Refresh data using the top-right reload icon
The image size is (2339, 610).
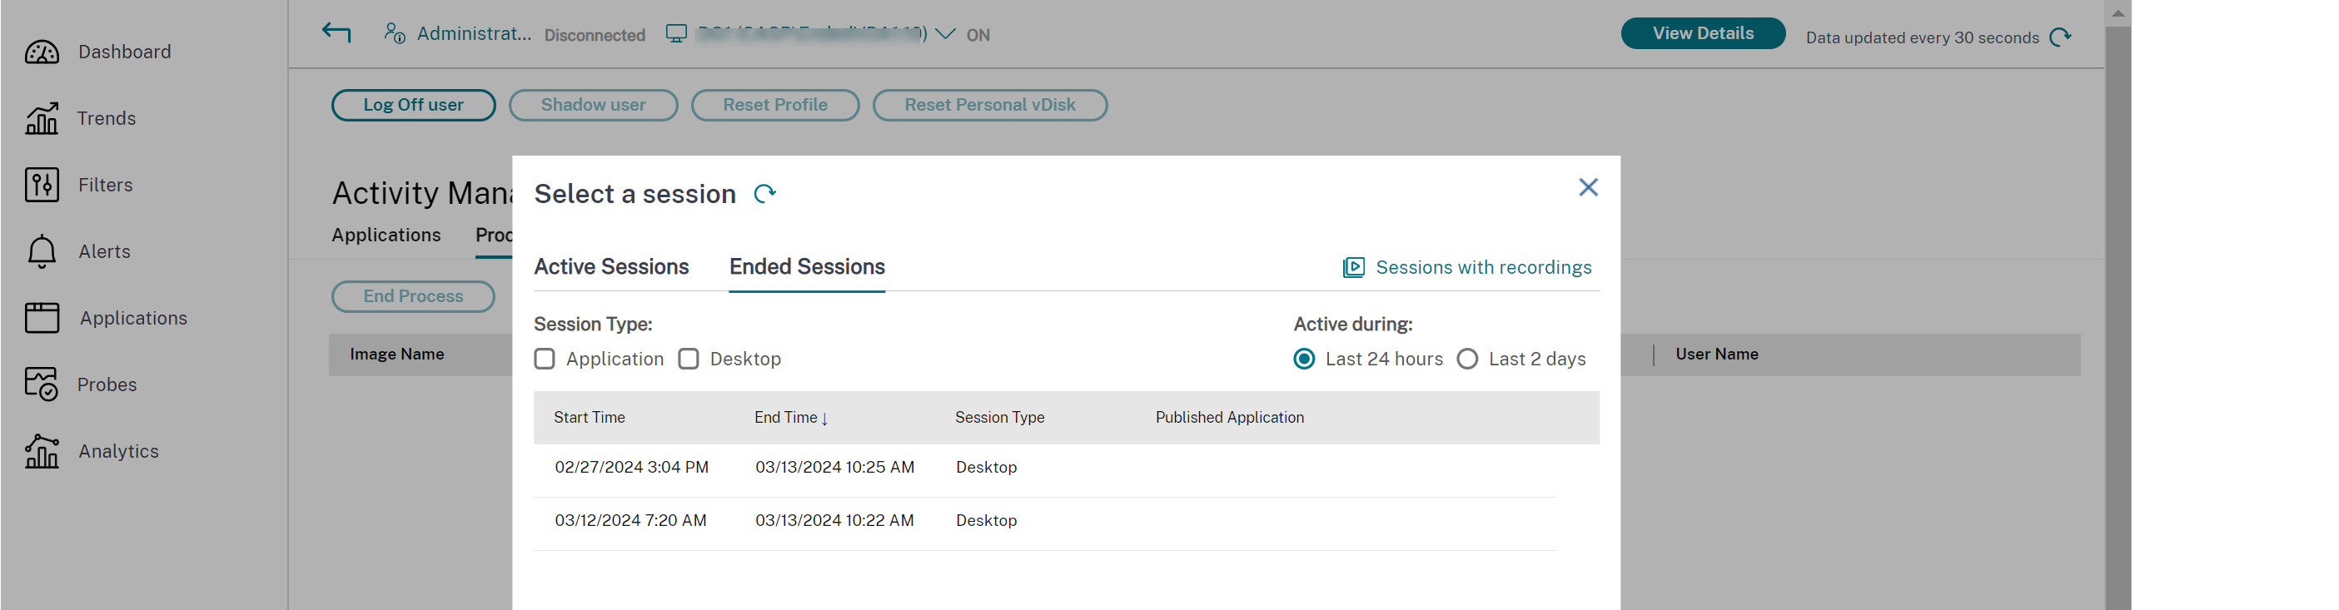(2060, 37)
